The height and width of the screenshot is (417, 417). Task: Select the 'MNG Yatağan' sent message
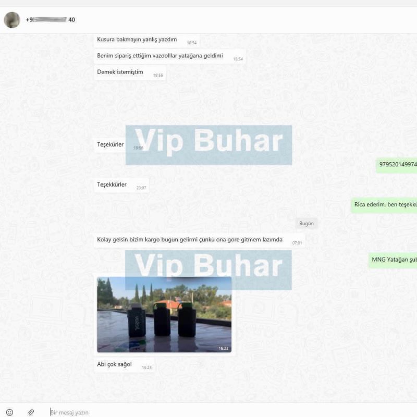coord(393,260)
